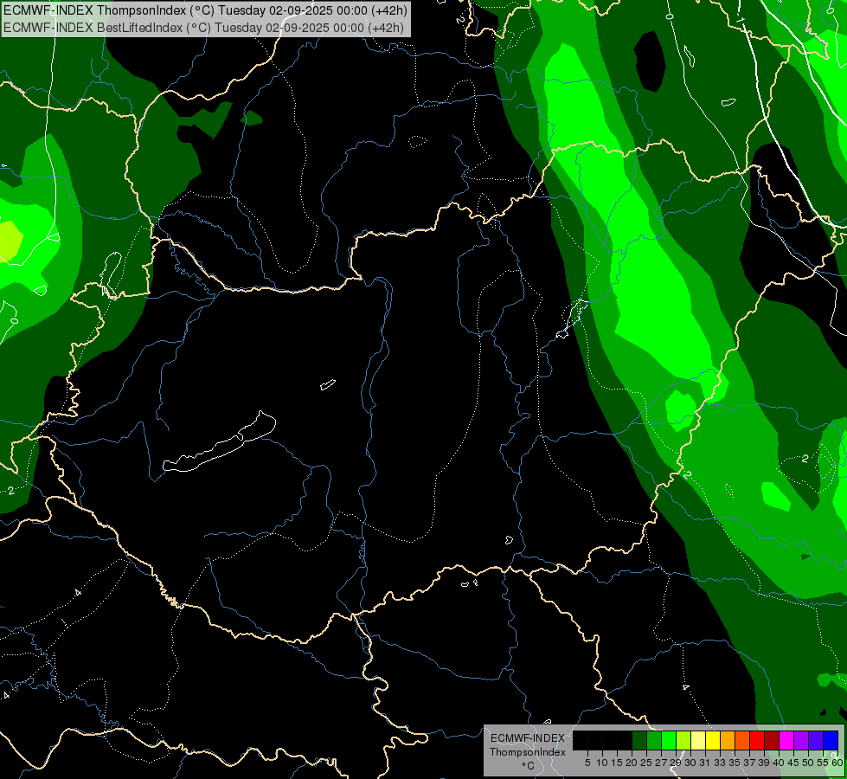Select the orange 33-35 legend swatch
The image size is (847, 779).
[728, 740]
